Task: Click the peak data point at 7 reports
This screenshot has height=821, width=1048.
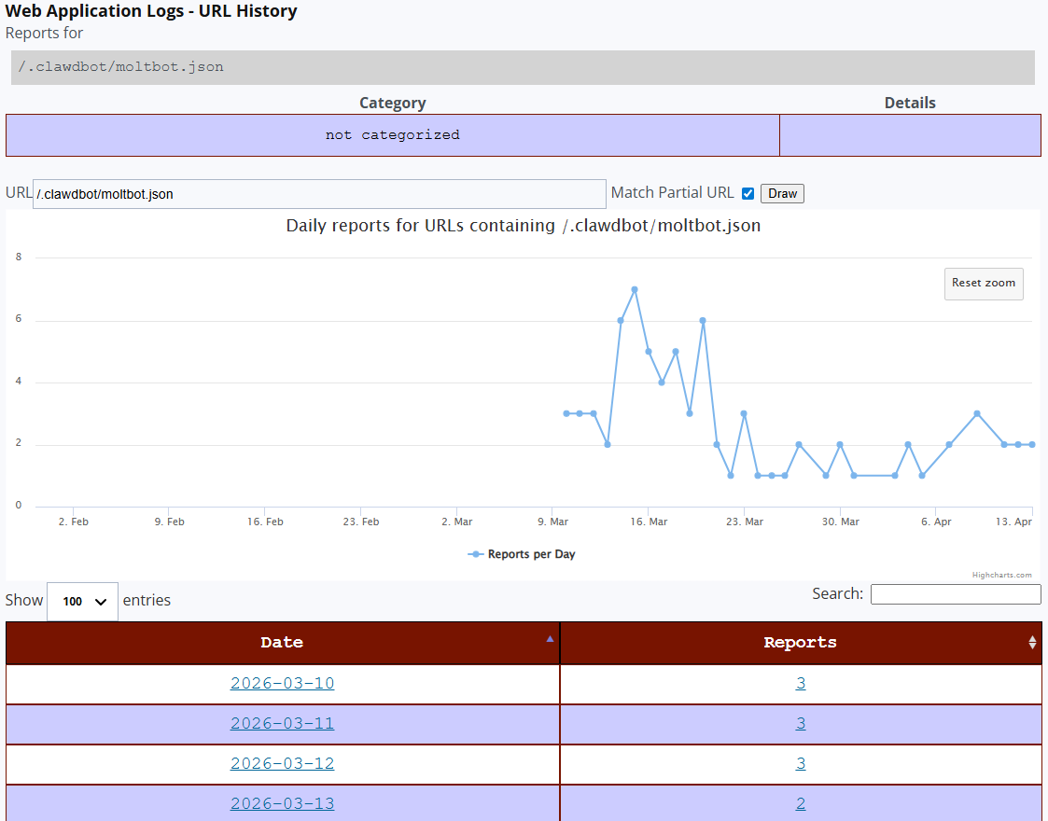Action: click(635, 289)
